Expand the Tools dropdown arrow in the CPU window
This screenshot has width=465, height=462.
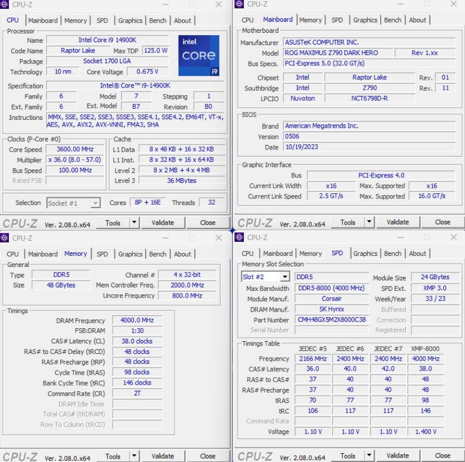click(134, 222)
